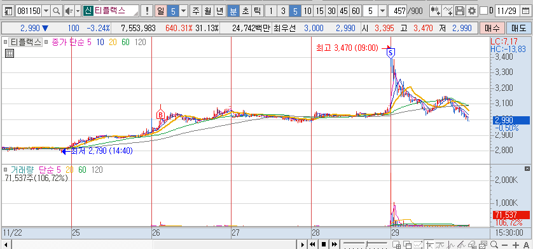
Task: Expand the sound alert dropdown arrow
Action: (78, 11)
